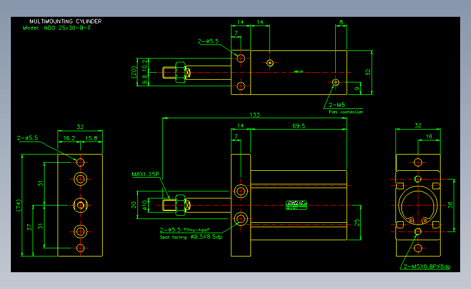471x289 pixels.
Task: Select the '16.2' horizontal dimension
Action: (69, 138)
